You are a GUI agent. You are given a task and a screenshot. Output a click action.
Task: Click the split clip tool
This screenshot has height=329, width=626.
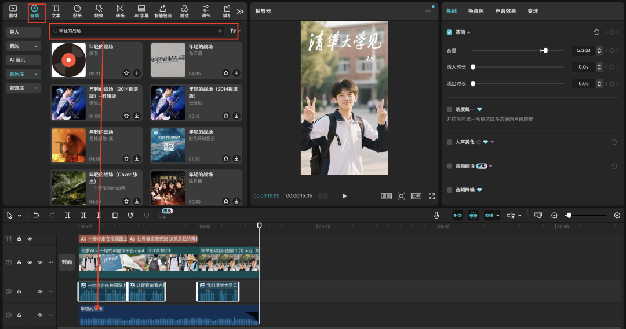[x=67, y=215]
